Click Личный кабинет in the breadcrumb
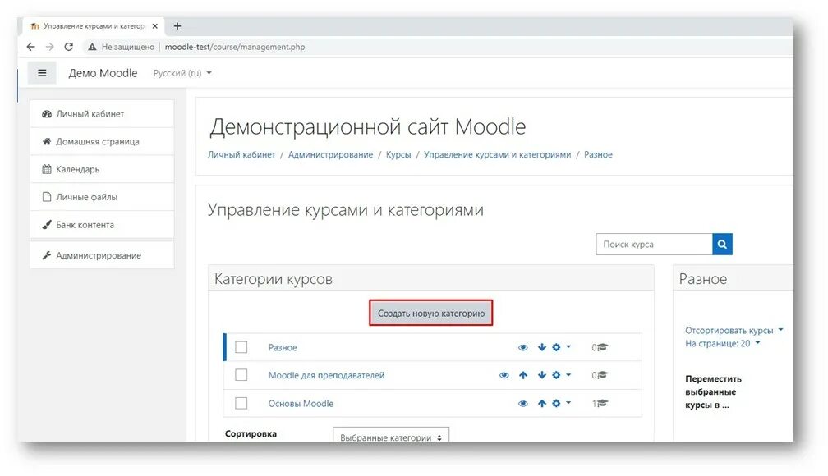Image resolution: width=828 pixels, height=476 pixels. click(241, 154)
